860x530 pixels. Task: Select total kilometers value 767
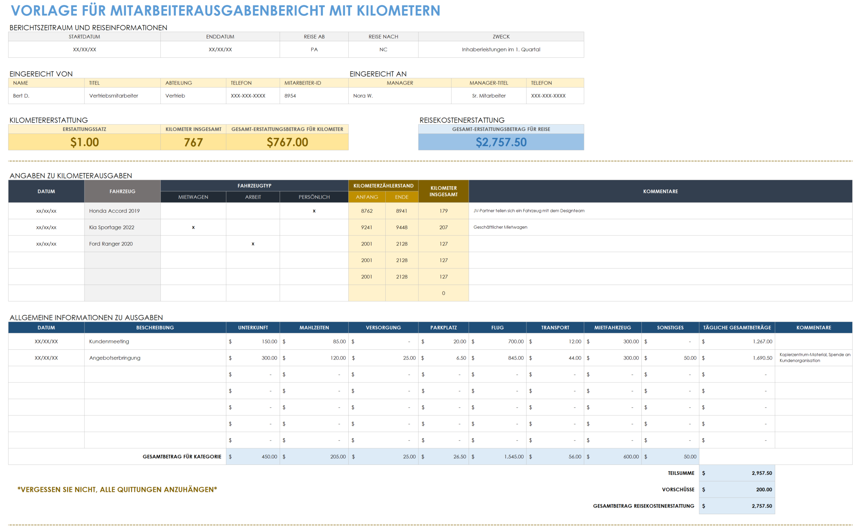tap(193, 142)
